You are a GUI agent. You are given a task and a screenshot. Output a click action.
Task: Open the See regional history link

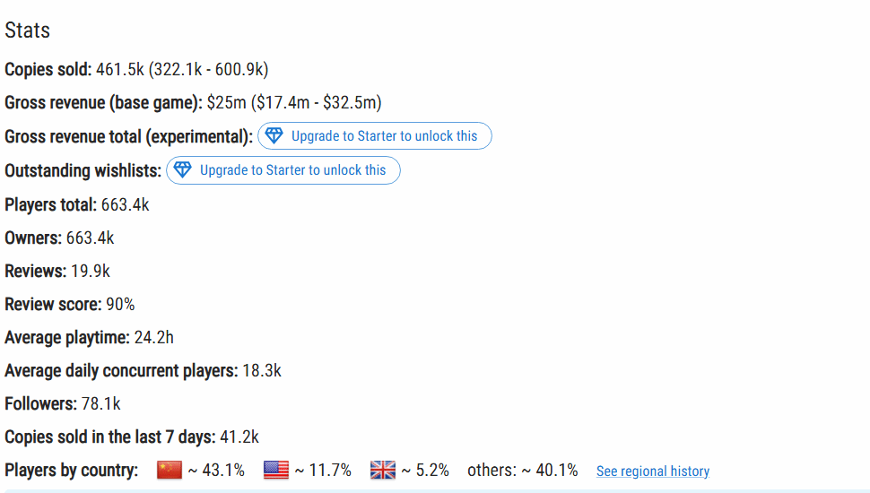[x=653, y=471]
